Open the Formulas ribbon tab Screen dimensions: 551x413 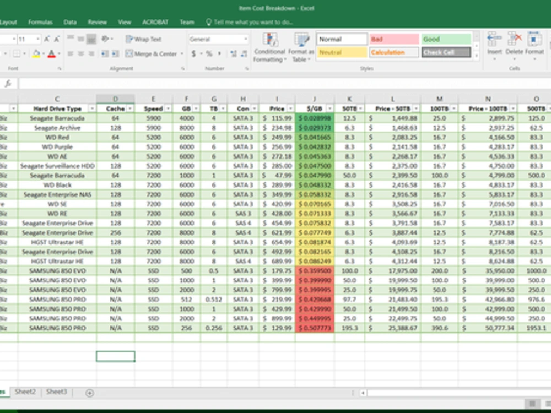[x=40, y=22]
